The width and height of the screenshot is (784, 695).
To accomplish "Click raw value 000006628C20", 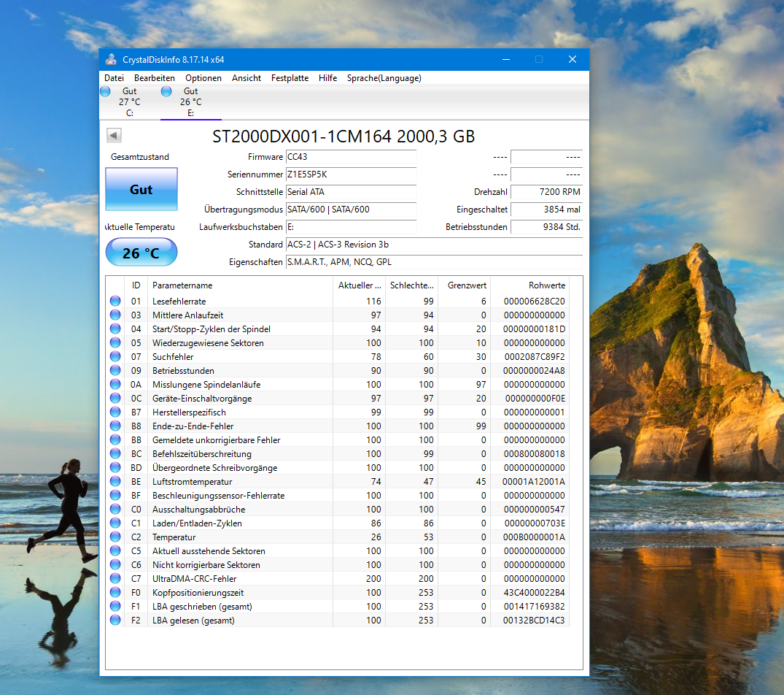I will pos(534,302).
